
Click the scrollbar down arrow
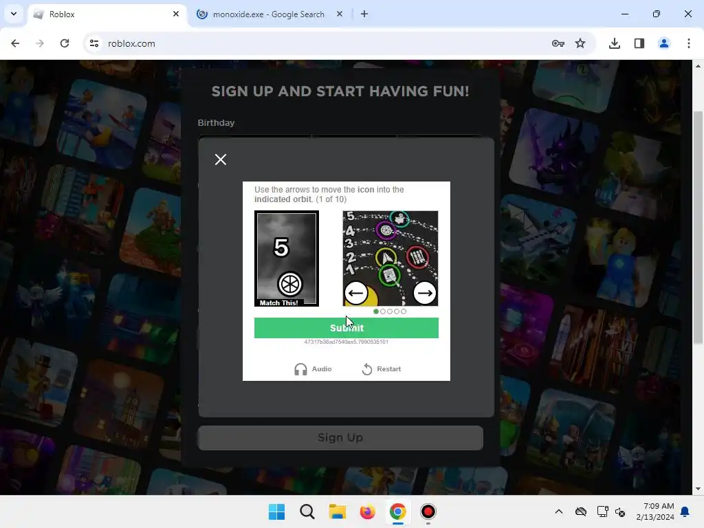pyautogui.click(x=698, y=489)
